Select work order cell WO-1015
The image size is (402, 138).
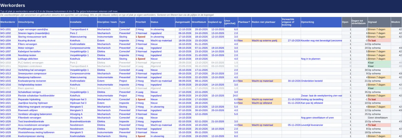point(9,81)
